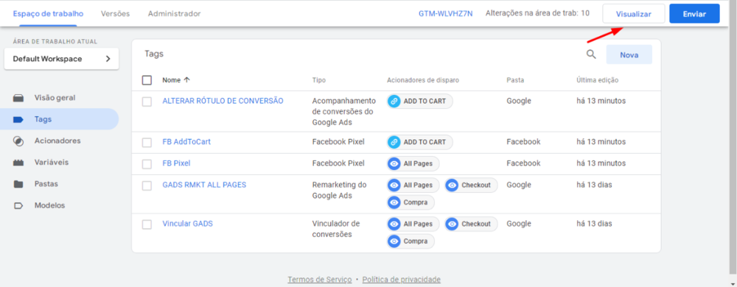737x287 pixels.
Task: Check the ALTERAR RÓTULO DE CONVERSÃO row checkbox
Action: [x=147, y=102]
